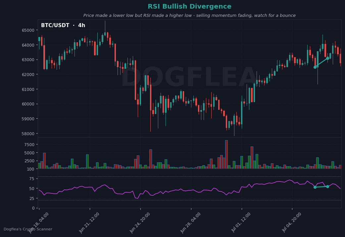This screenshot has width=345, height=237.
Task: Click the 61000 price axis label
Action: click(28, 89)
